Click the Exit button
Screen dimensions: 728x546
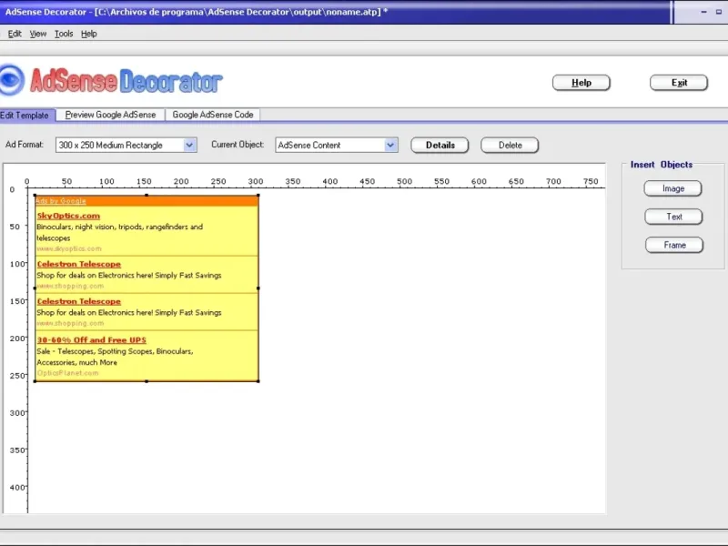(679, 83)
